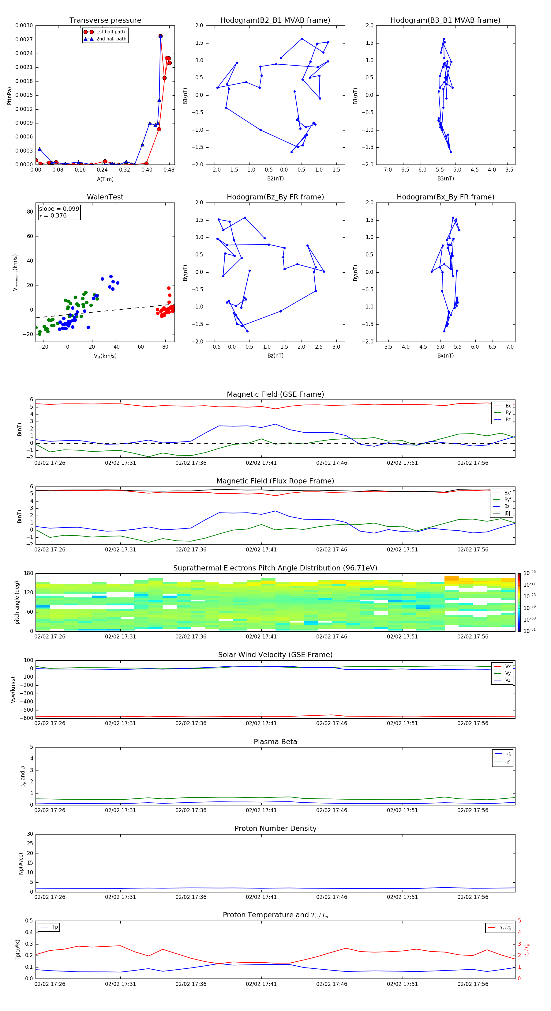Click the 'WalenTest' plot title
This screenshot has width=551, height=1011.
(105, 197)
